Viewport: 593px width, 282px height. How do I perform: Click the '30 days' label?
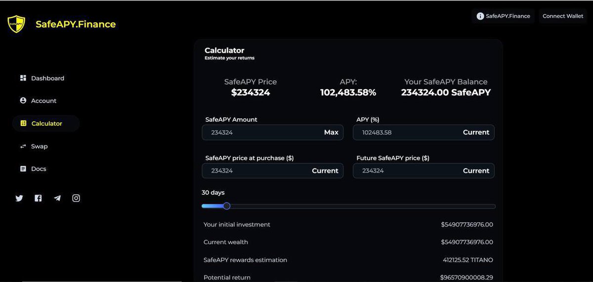pyautogui.click(x=213, y=192)
